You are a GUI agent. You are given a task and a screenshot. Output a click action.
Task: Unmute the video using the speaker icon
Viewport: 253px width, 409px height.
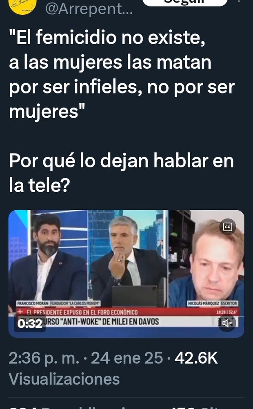227,324
